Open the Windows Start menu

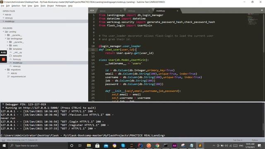click(4, 145)
